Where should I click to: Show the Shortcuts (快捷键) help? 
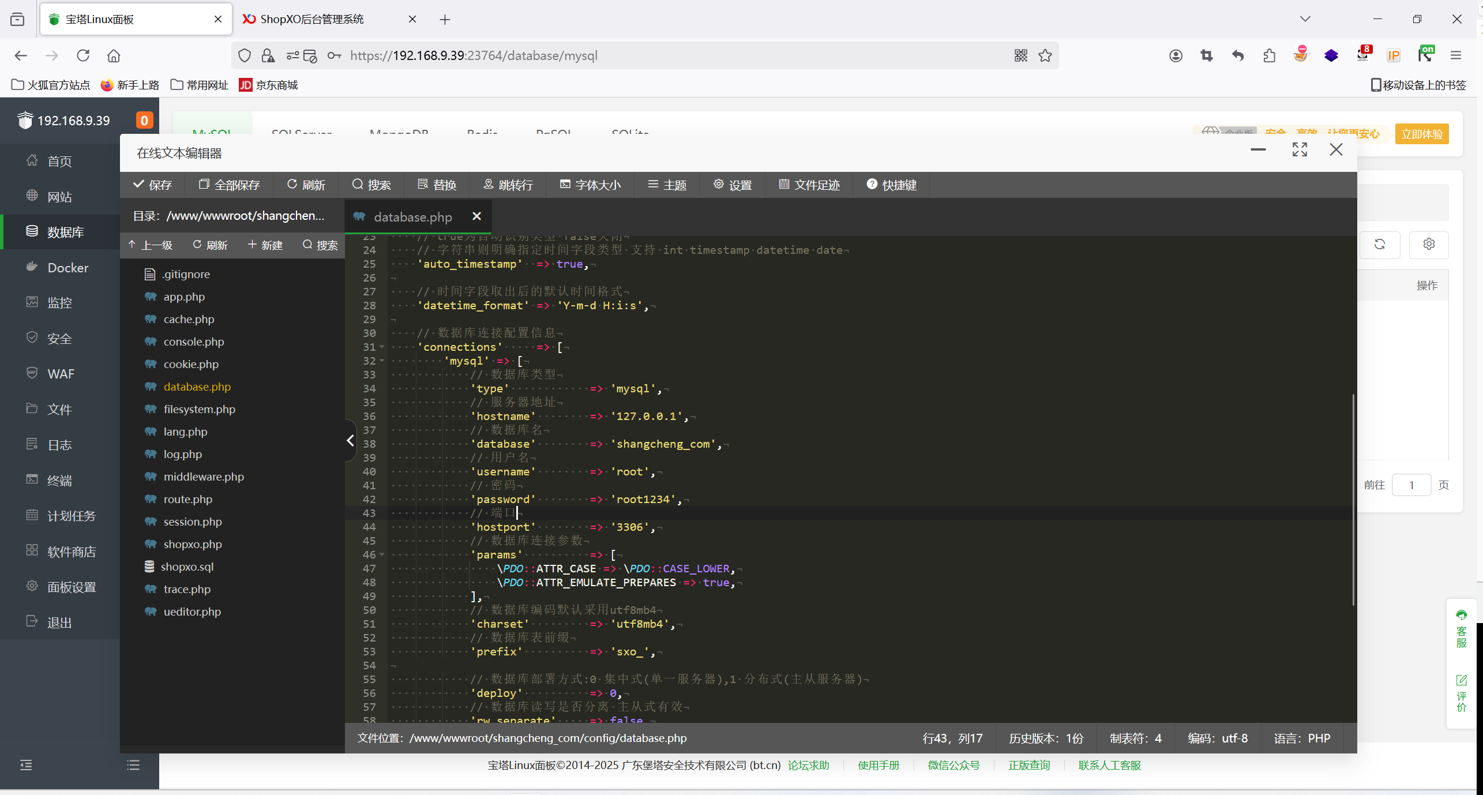click(891, 185)
